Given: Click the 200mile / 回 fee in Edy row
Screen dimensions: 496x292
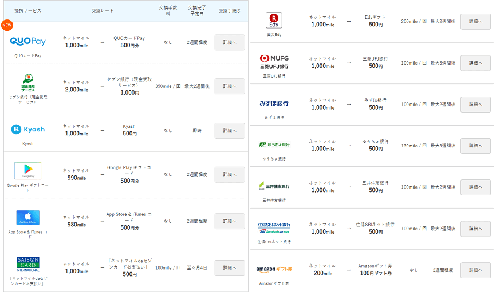Looking at the screenshot, I should click(x=414, y=22).
